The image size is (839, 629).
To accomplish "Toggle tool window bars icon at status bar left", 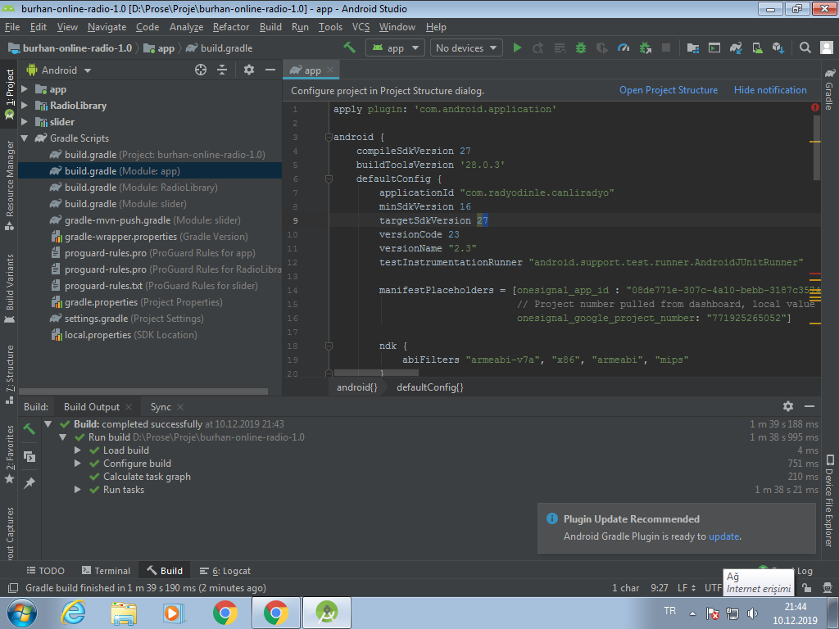I will (x=13, y=588).
